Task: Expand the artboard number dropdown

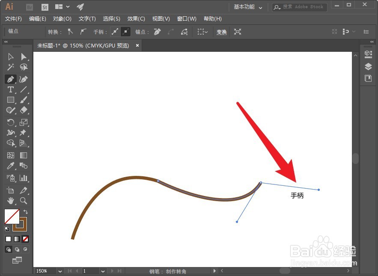Action: [x=103, y=271]
